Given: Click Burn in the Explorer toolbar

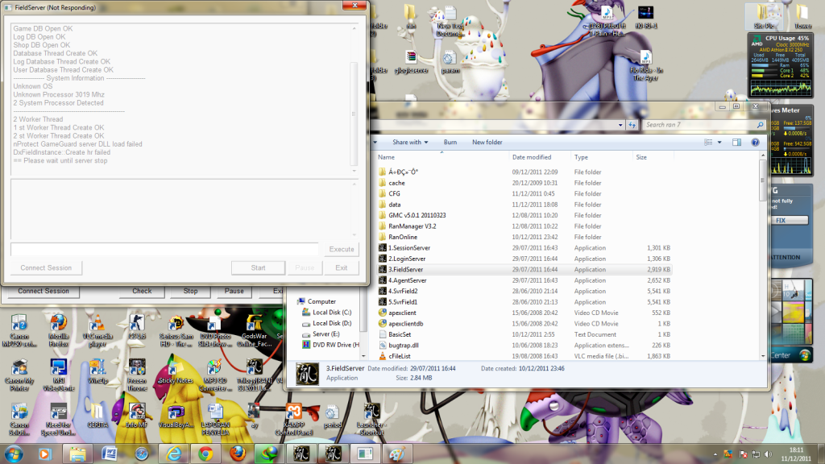Looking at the screenshot, I should click(450, 143).
